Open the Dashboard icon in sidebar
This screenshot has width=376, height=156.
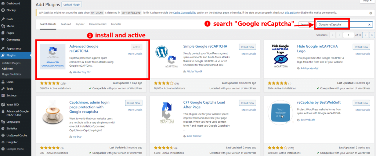[x=3, y=4]
